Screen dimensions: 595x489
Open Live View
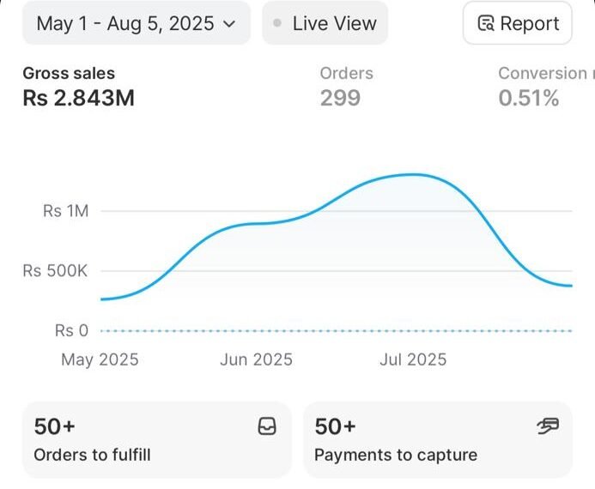click(x=325, y=23)
